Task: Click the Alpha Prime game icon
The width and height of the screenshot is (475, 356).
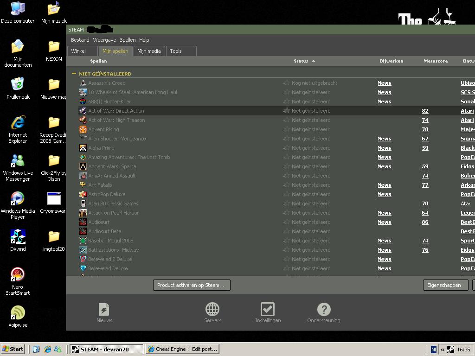Action: coord(83,148)
